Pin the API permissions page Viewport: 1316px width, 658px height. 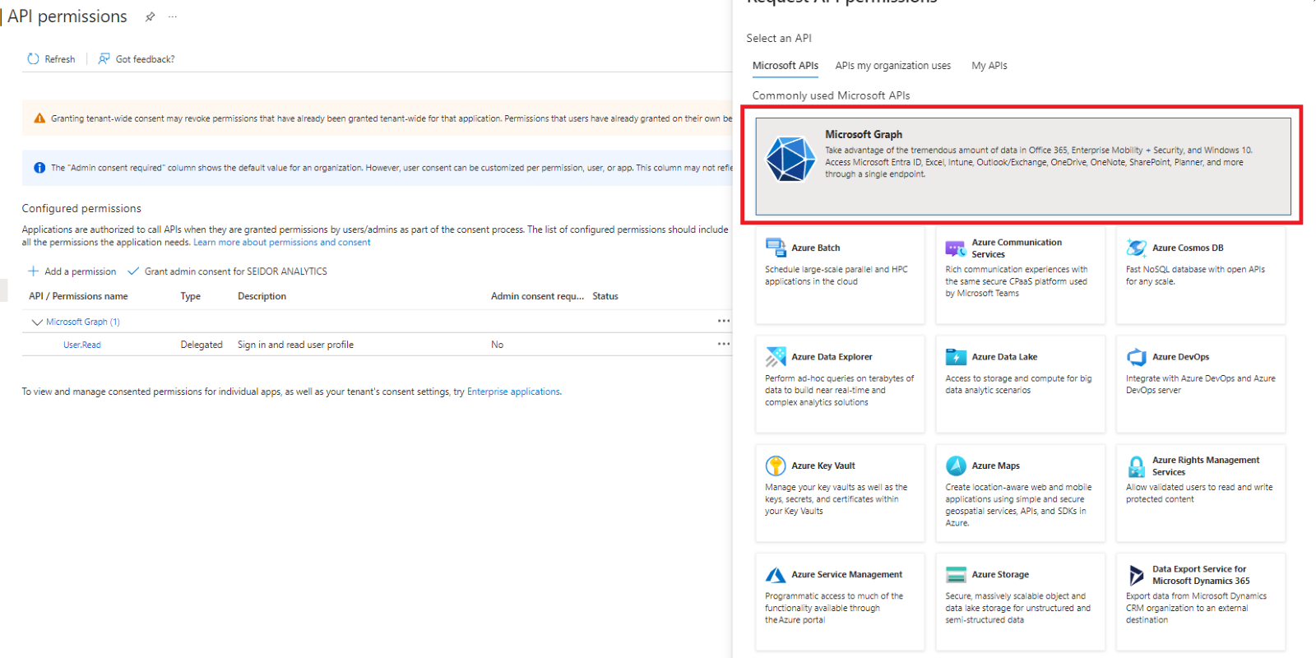click(x=150, y=17)
